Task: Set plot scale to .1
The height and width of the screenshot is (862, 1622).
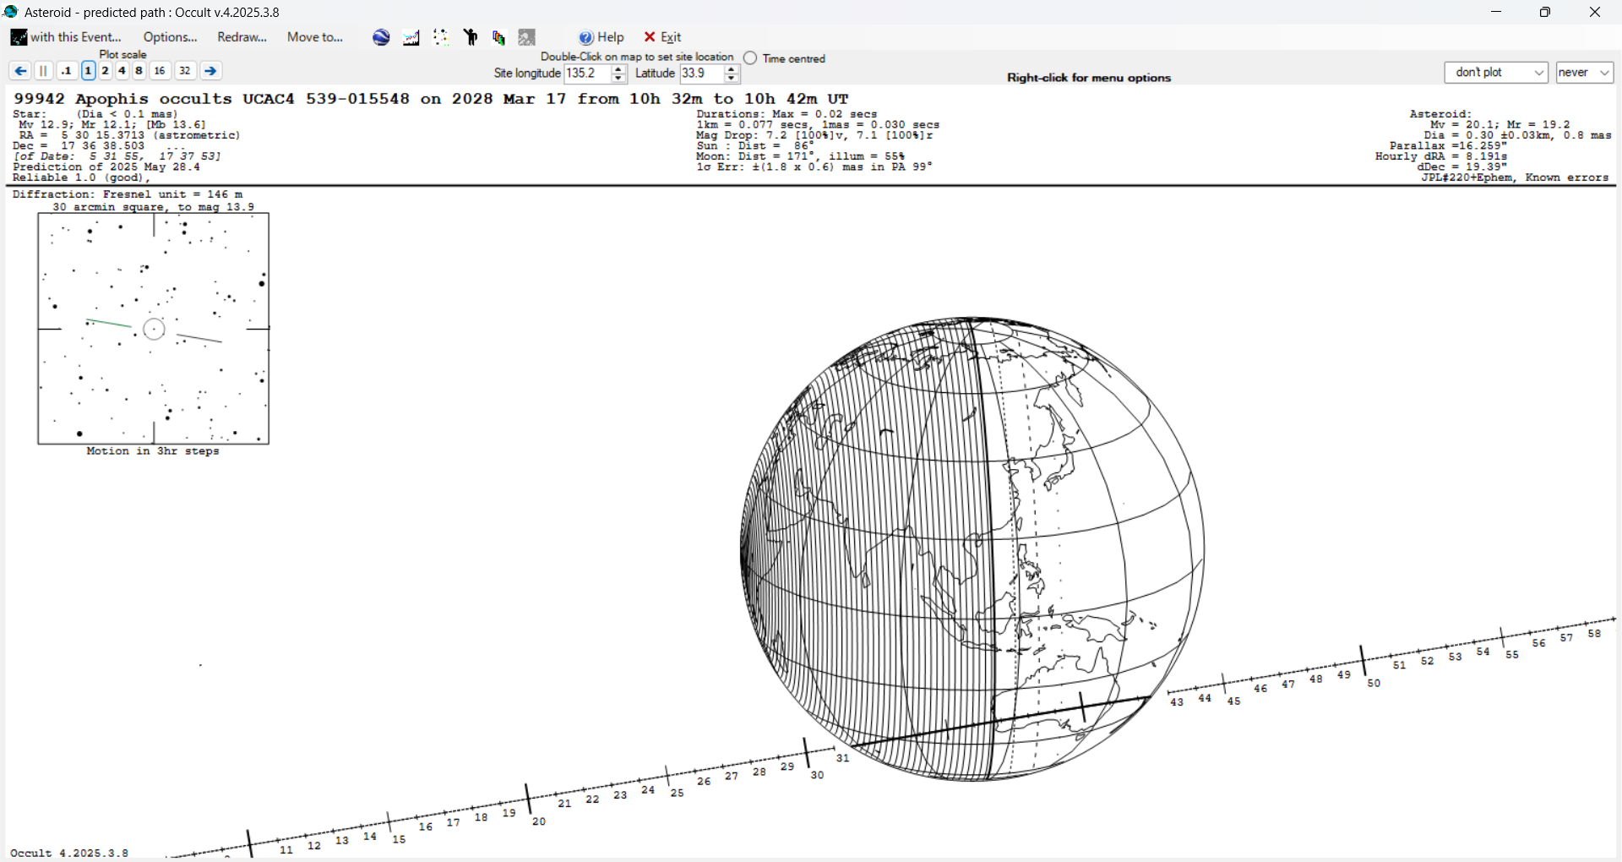Action: pyautogui.click(x=67, y=71)
